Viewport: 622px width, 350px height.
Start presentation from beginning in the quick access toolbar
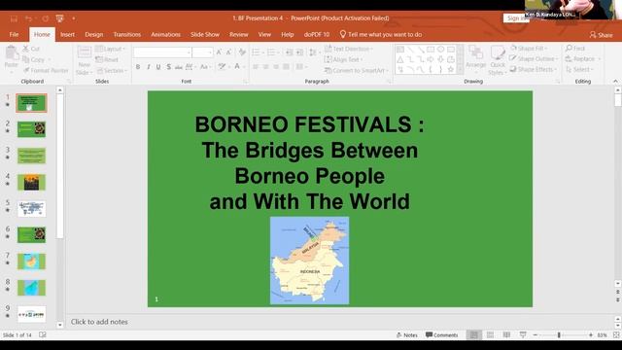[60, 18]
